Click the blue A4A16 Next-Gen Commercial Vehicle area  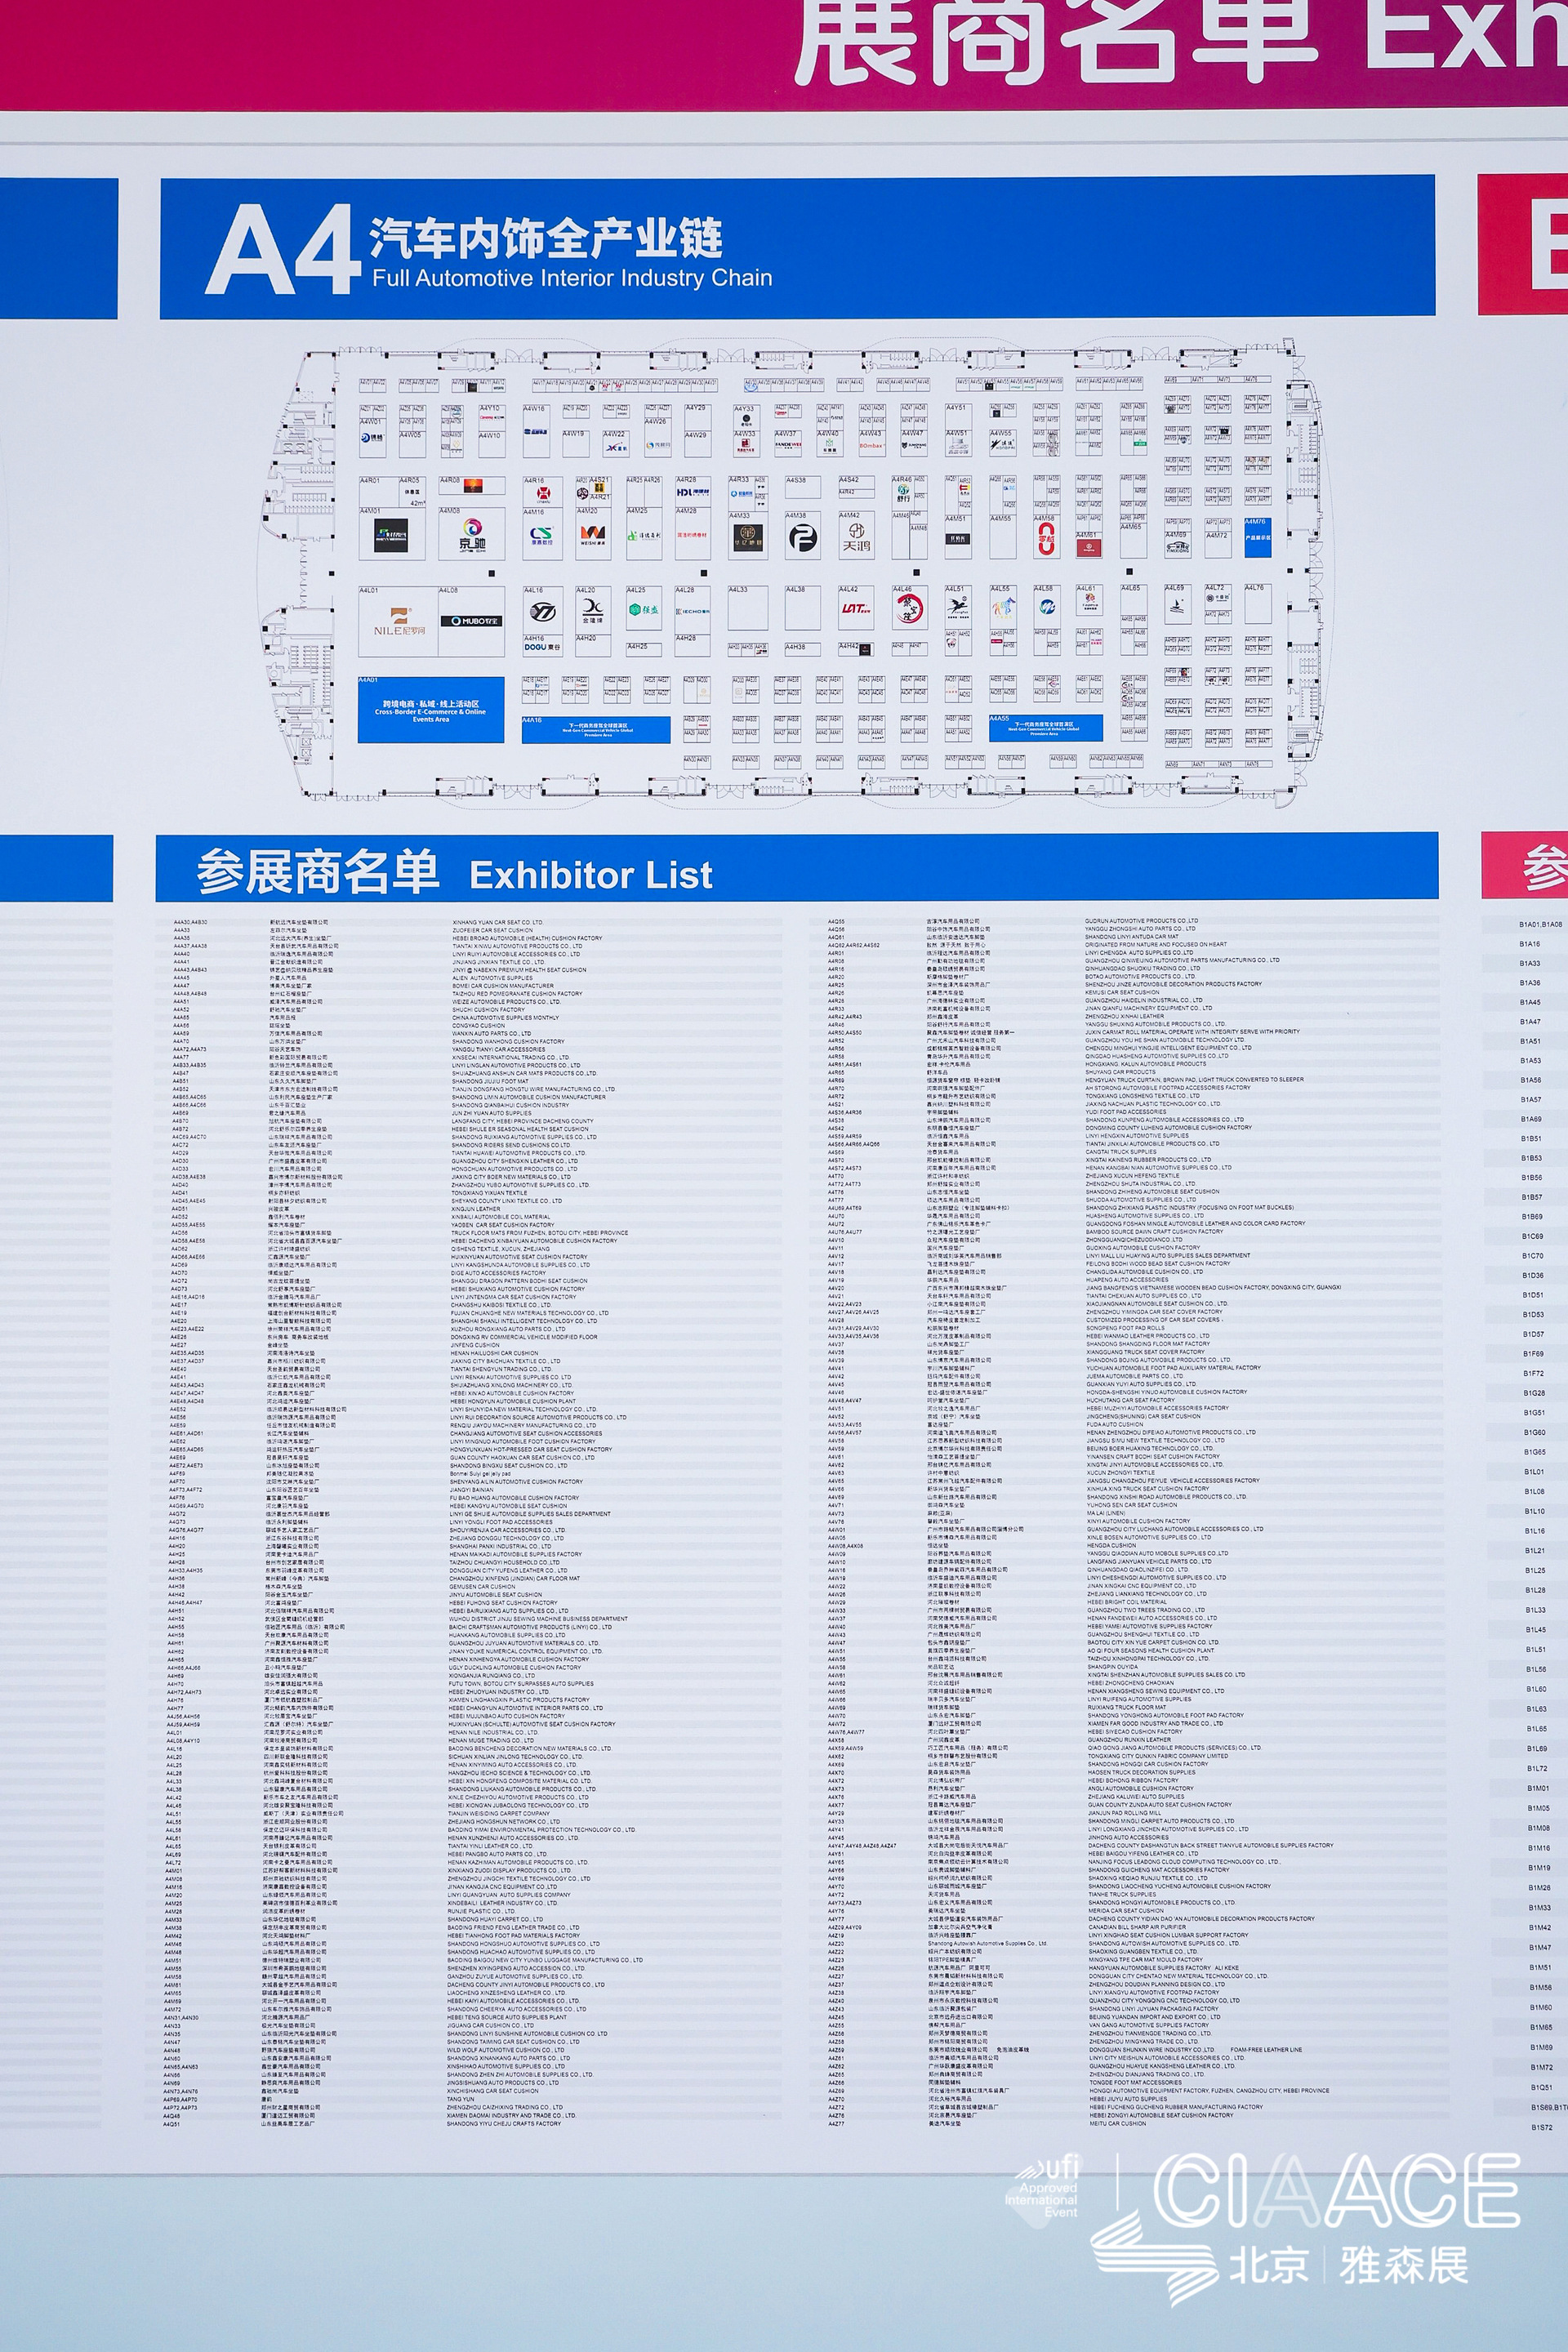click(x=596, y=729)
